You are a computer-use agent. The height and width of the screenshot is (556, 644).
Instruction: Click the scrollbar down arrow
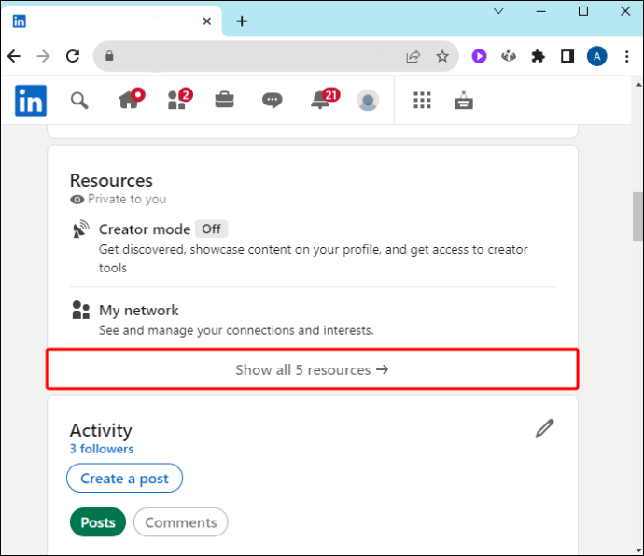click(x=637, y=549)
